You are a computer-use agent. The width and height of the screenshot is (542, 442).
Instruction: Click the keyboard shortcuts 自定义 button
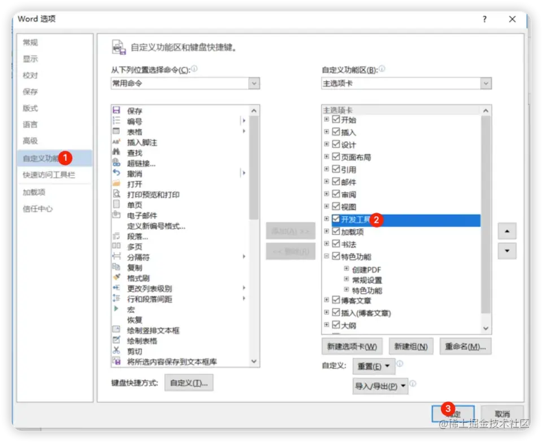point(189,383)
